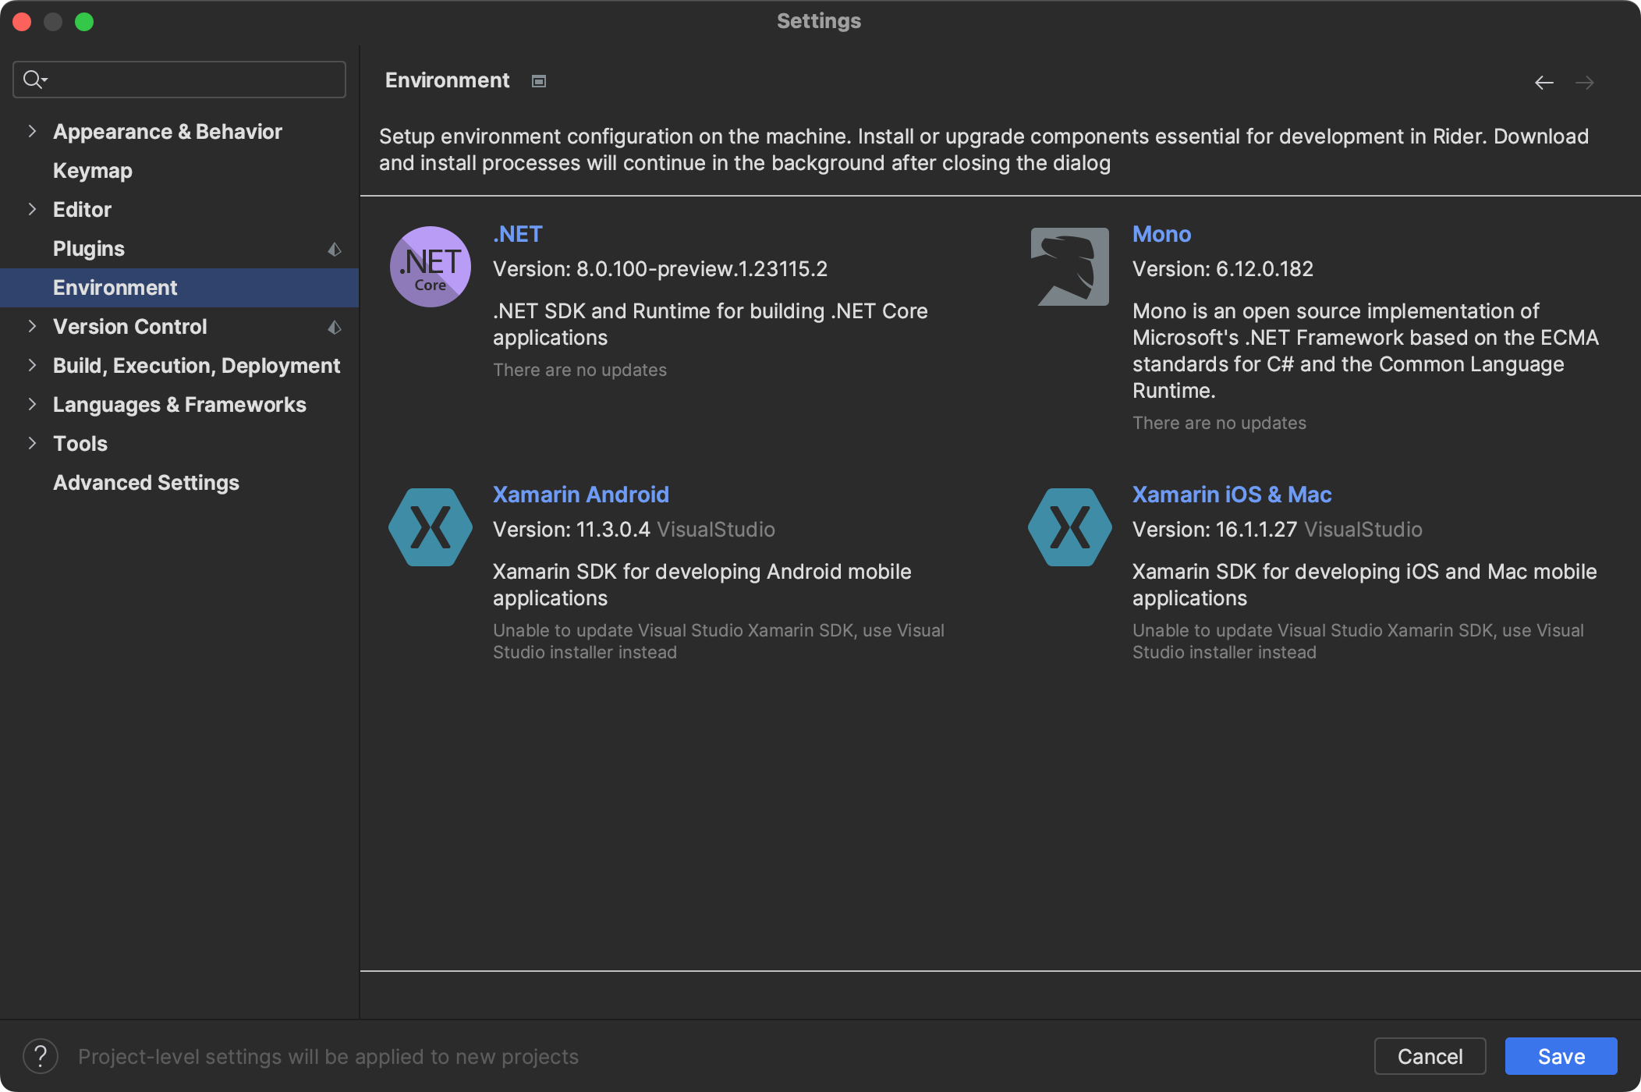Click the Environment page heading

(x=447, y=80)
